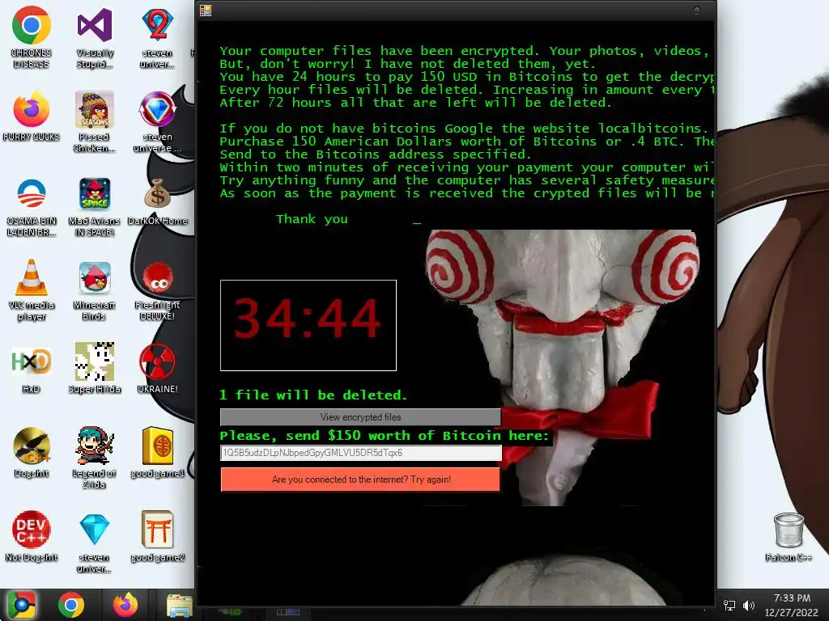829x621 pixels.
Task: Open the Chrome icon labeled CHRONES DISEASE
Action: 32,25
